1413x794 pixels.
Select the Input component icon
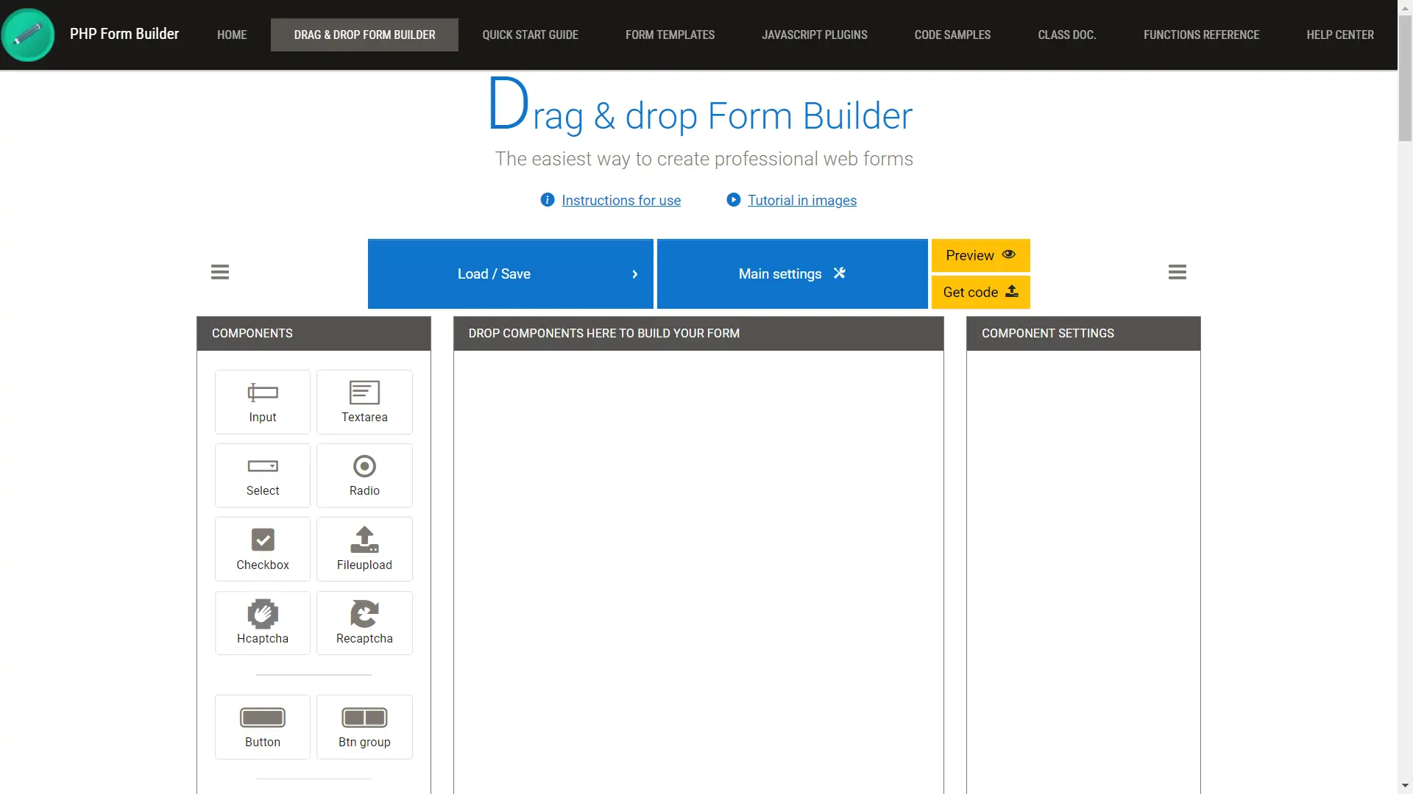(262, 401)
